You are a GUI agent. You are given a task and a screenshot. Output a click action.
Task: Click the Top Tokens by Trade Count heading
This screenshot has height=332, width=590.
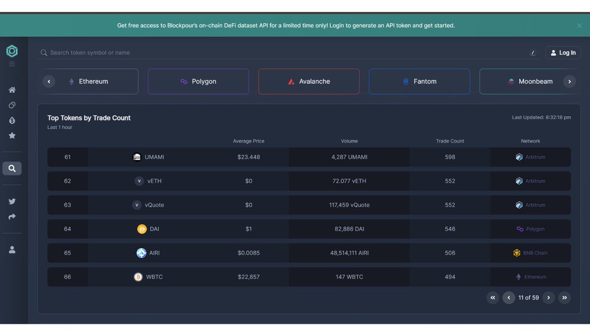[89, 118]
